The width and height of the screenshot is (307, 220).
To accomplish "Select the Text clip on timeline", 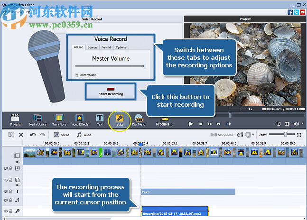I will click(x=188, y=192).
